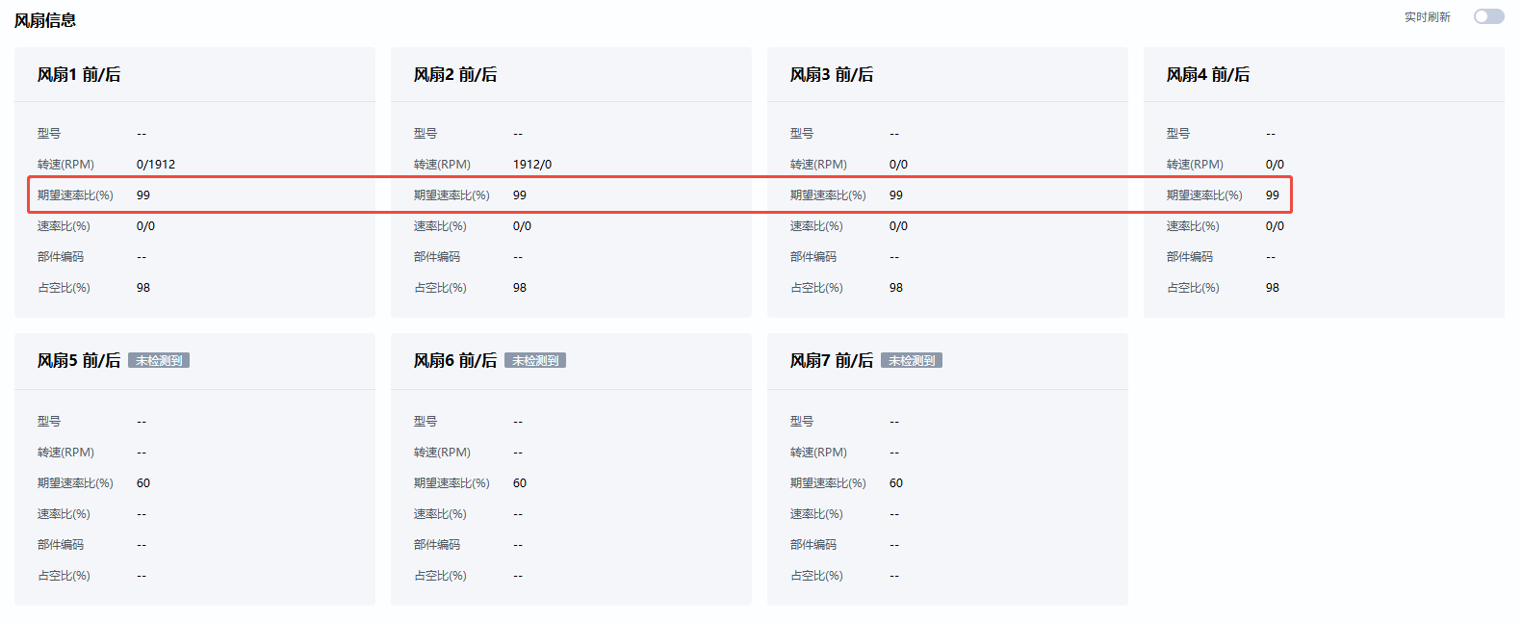Select the 风扇6 前/后 card title
The image size is (1522, 622).
[455, 360]
